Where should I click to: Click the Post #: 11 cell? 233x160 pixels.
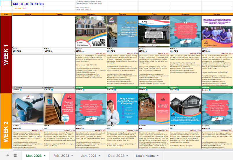[x=186, y=126]
